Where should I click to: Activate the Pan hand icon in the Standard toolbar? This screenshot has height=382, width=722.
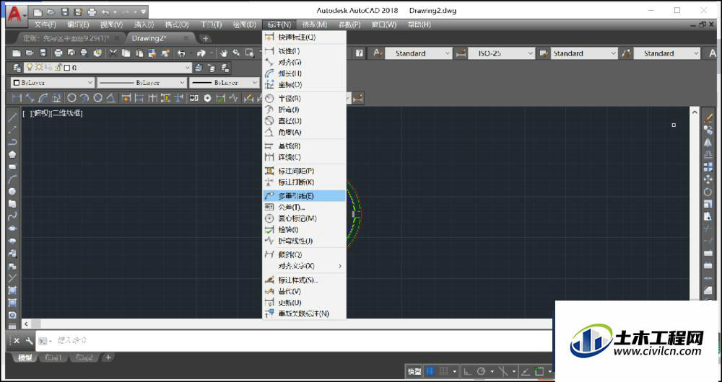coord(224,53)
